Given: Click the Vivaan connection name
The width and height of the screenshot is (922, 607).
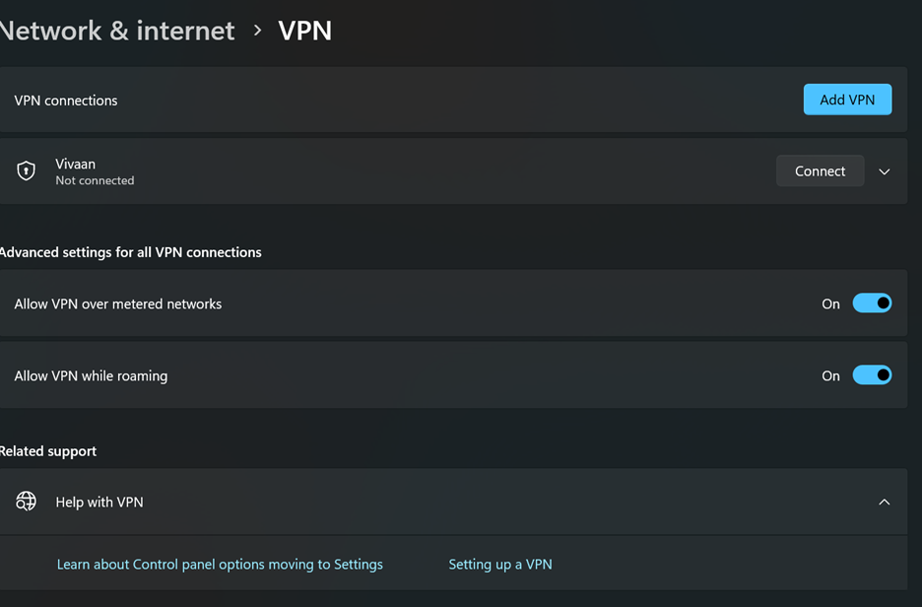Looking at the screenshot, I should 75,165.
